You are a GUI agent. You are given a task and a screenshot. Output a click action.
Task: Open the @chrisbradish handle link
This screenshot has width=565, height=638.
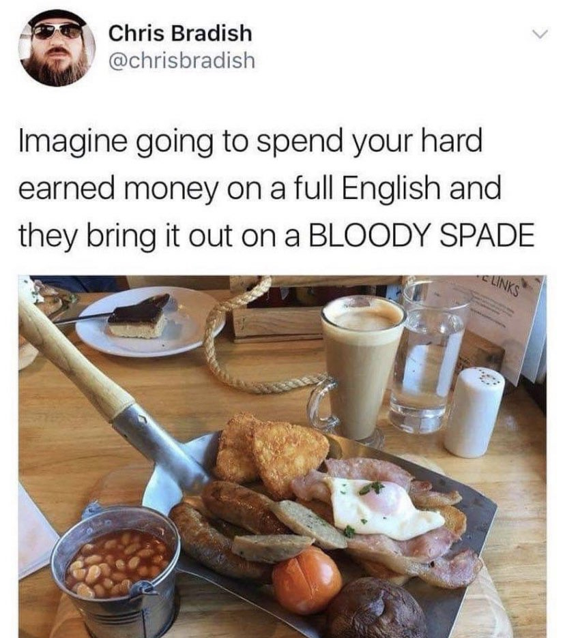[182, 60]
